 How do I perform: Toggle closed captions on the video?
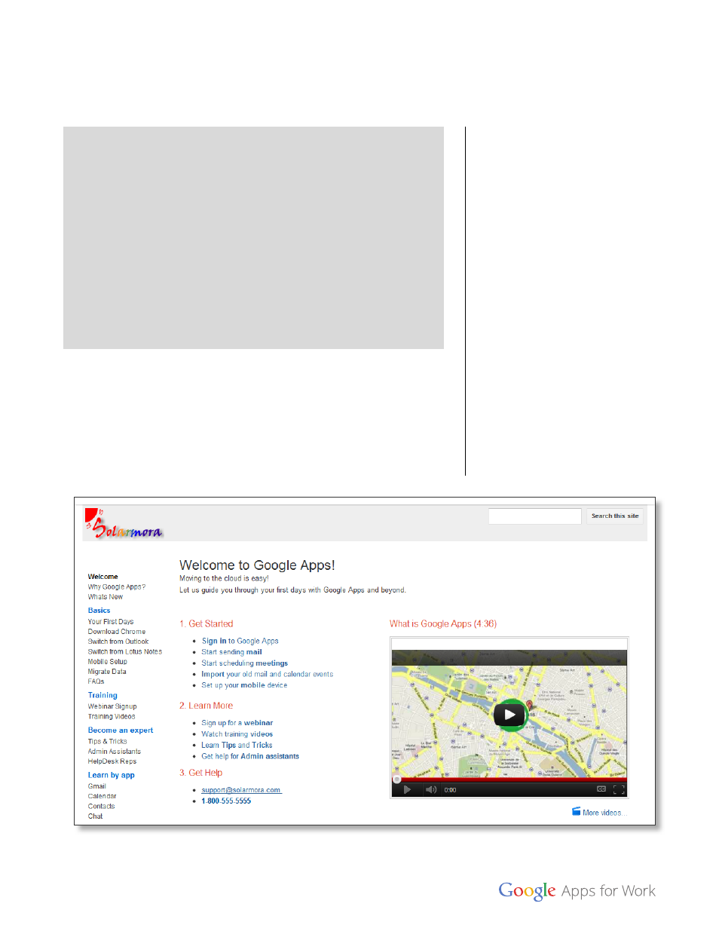(601, 789)
